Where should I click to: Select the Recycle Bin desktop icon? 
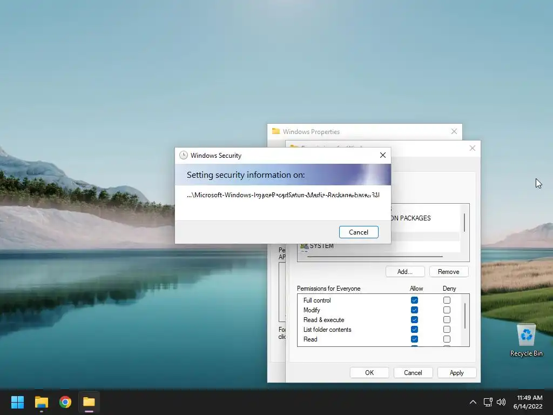click(526, 340)
